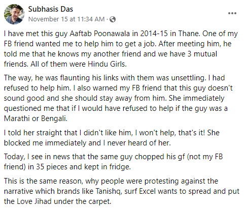This screenshot has width=245, height=208.
Task: Open Subhasis Das profile picture
Action: (14, 14)
